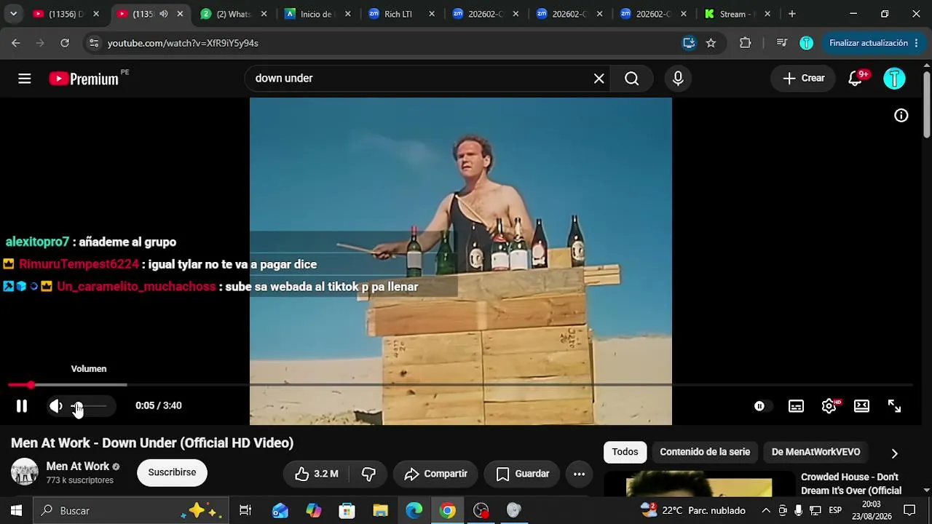Viewport: 932px width, 524px height.
Task: Open Chrome extensions puzzle icon
Action: (x=745, y=43)
